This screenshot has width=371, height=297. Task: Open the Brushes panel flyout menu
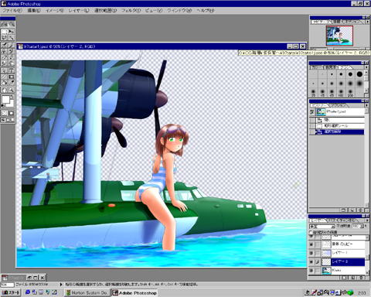(x=366, y=67)
